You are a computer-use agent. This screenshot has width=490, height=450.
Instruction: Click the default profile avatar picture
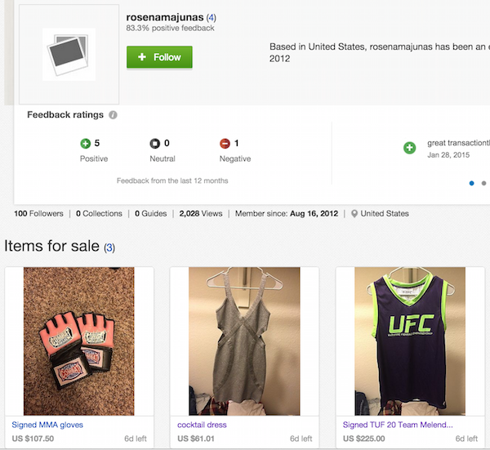click(x=69, y=55)
